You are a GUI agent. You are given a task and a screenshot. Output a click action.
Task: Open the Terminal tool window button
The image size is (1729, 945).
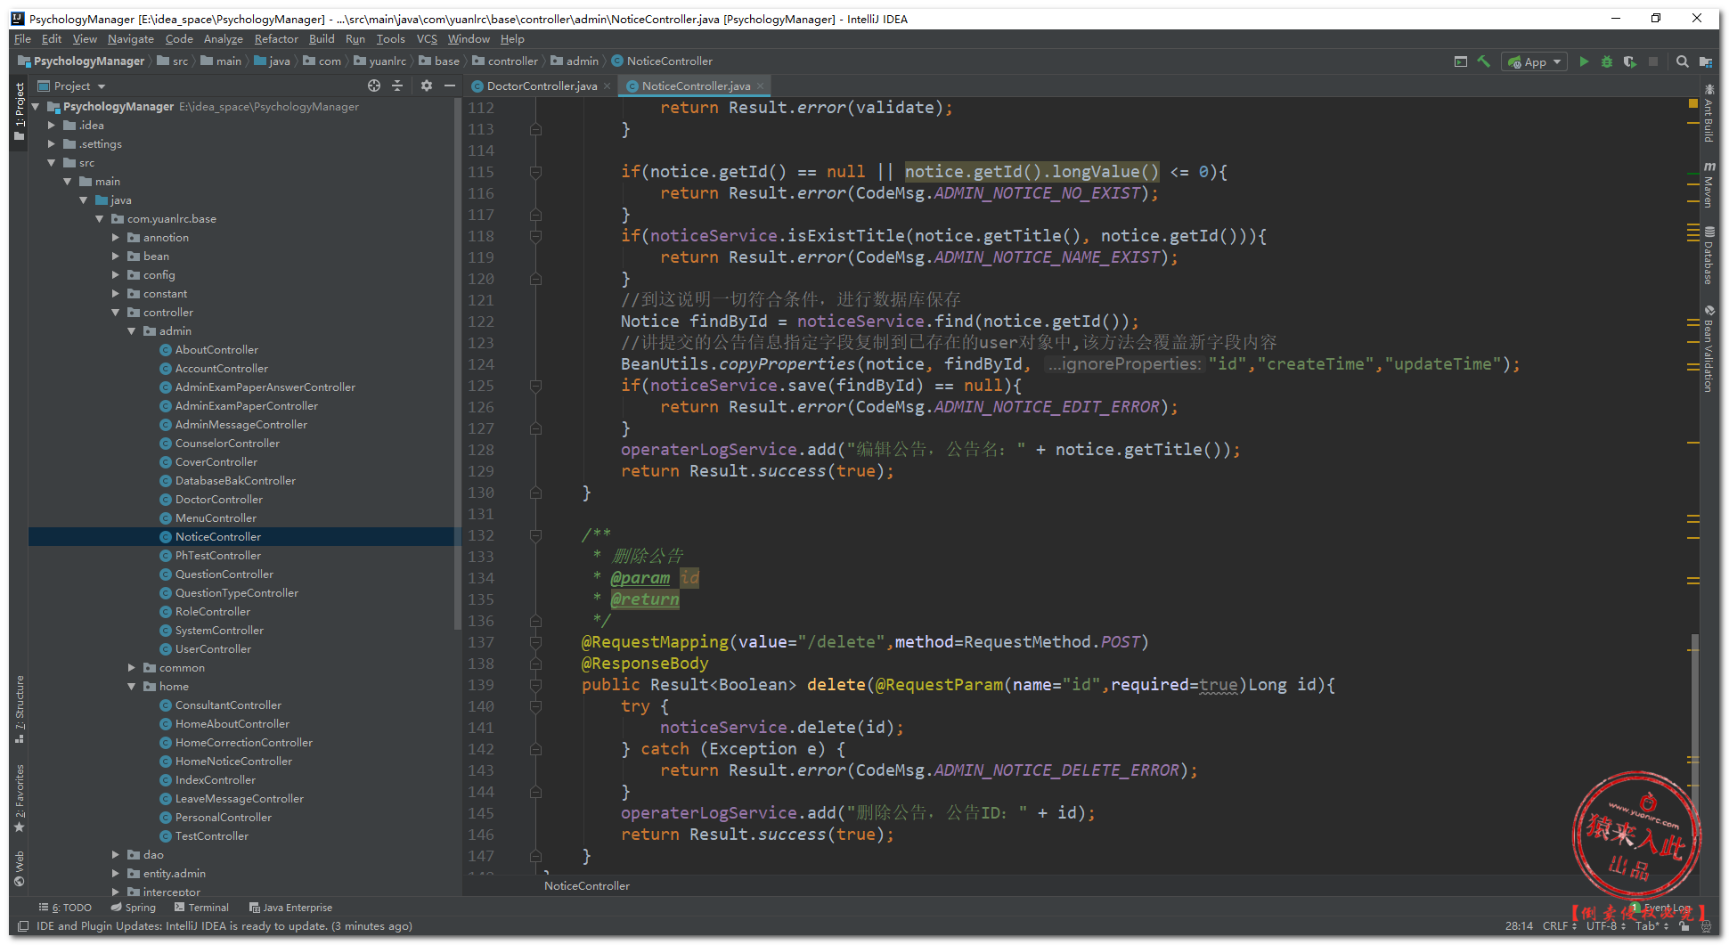[x=202, y=908]
